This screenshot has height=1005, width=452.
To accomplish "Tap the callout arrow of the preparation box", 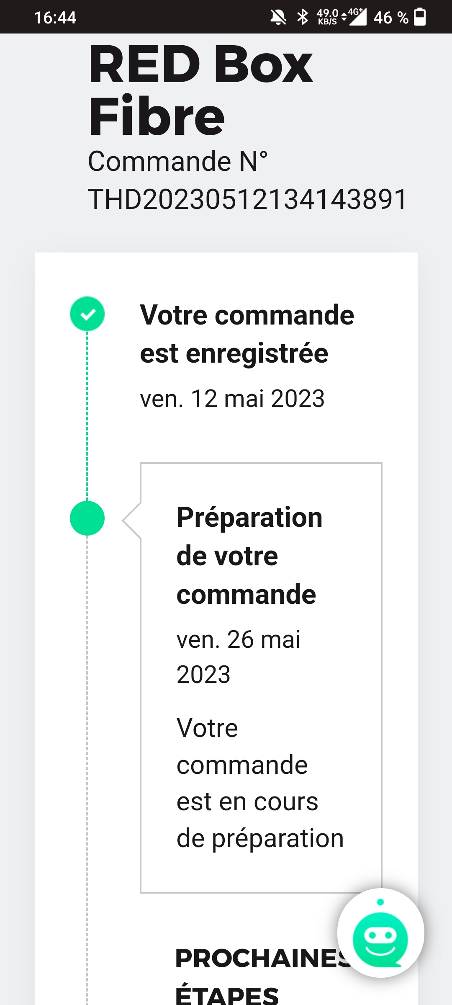I will [x=131, y=520].
